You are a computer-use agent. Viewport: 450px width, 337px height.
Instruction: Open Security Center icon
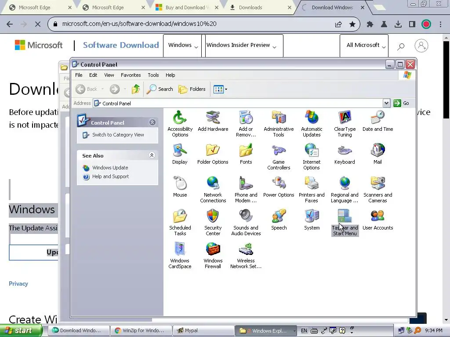tap(213, 222)
